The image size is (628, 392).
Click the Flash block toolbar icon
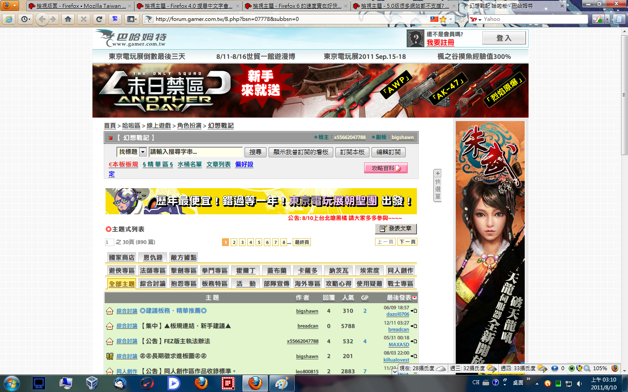coord(597,19)
